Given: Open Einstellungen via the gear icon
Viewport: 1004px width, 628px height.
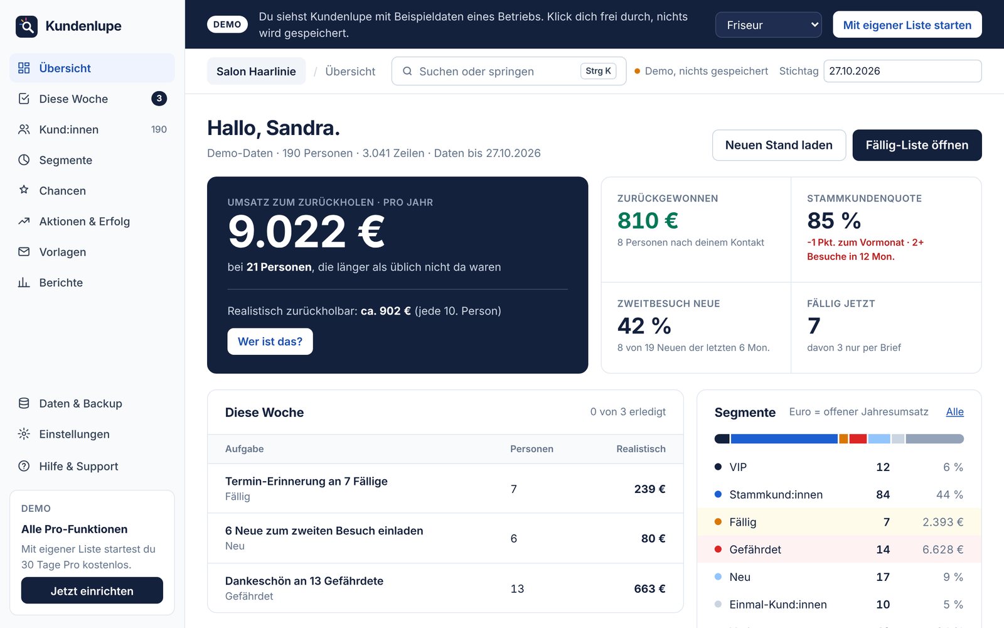Looking at the screenshot, I should 24,434.
